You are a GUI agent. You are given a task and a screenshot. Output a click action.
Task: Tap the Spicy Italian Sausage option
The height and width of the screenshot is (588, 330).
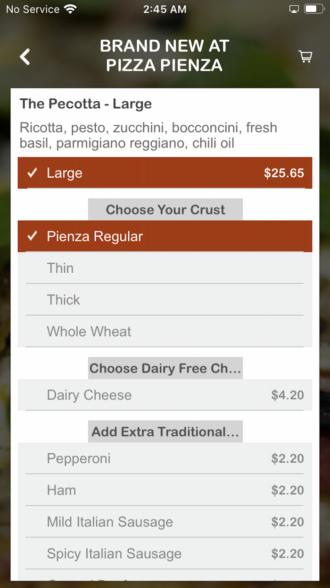(165, 553)
